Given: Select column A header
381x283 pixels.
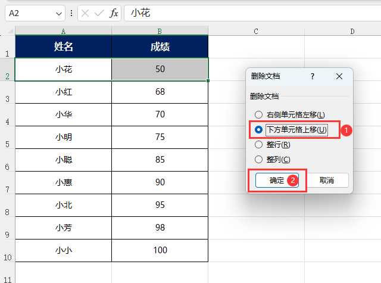Looking at the screenshot, I should point(63,31).
